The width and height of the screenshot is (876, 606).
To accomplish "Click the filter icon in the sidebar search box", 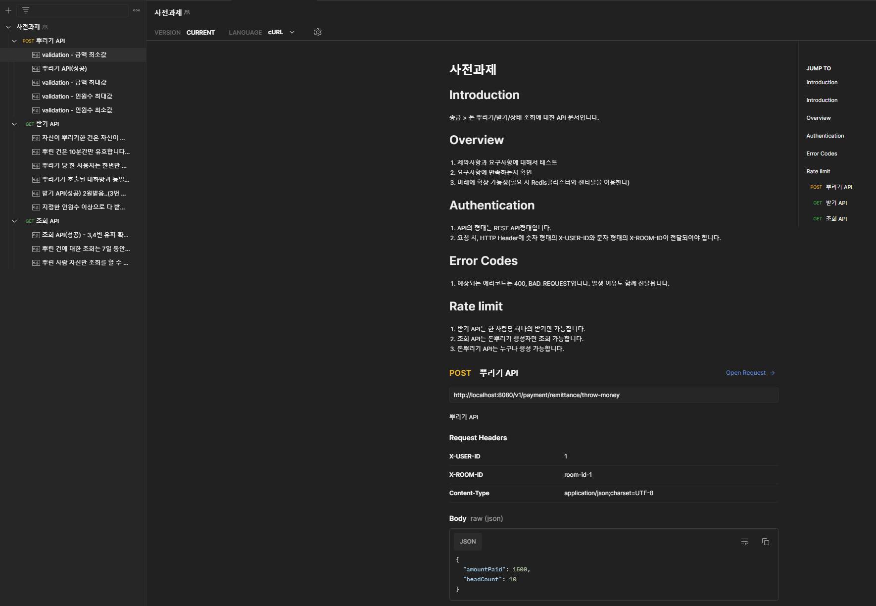I will click(25, 10).
